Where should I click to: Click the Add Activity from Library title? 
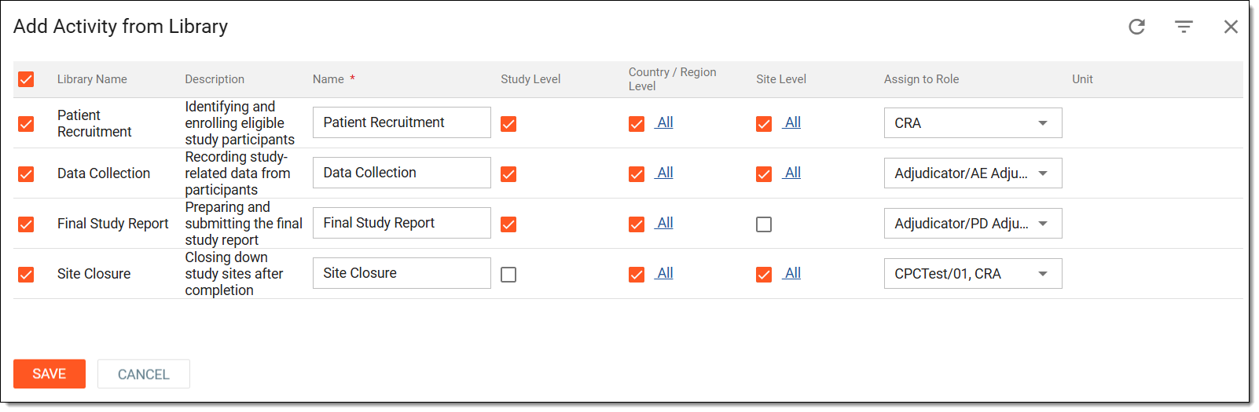click(120, 27)
